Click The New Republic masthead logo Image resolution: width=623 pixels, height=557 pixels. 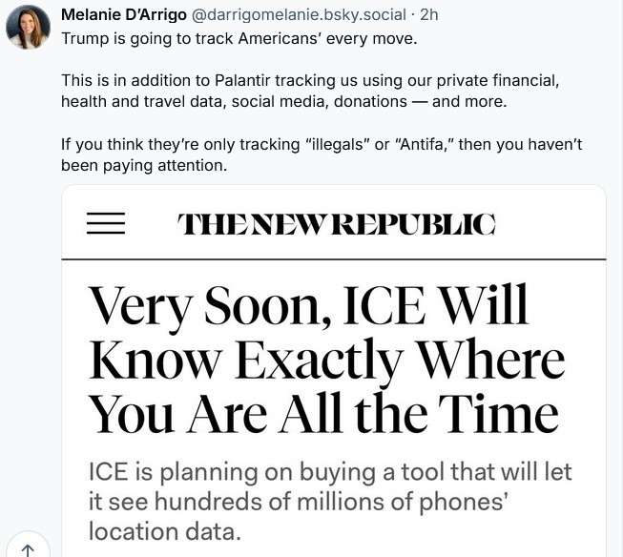point(337,223)
